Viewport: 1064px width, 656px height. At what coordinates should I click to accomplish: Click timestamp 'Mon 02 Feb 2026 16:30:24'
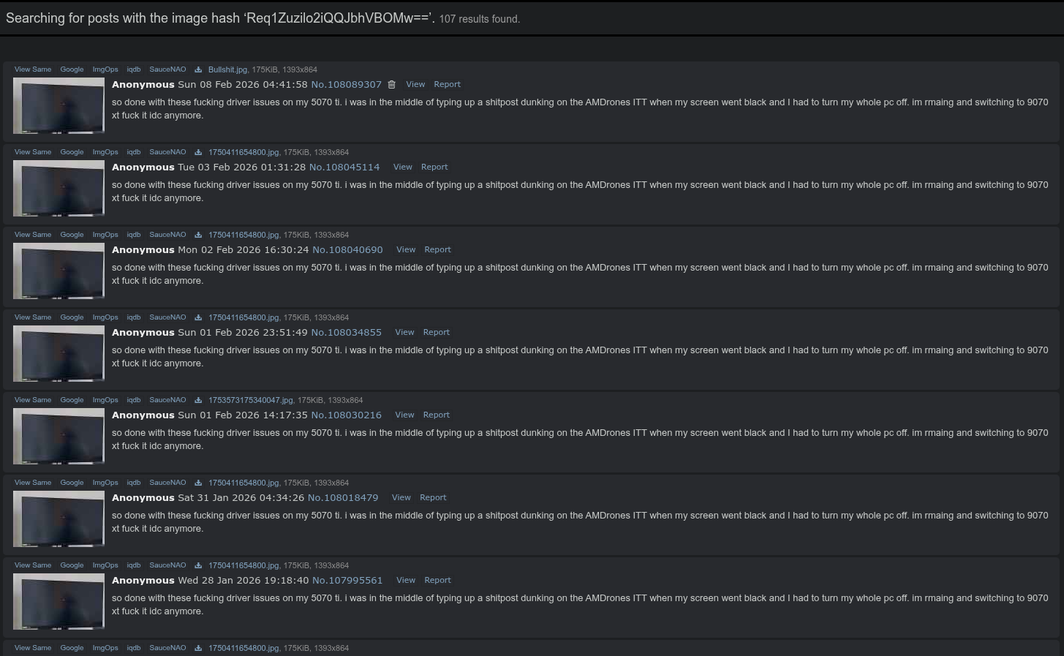pos(244,250)
